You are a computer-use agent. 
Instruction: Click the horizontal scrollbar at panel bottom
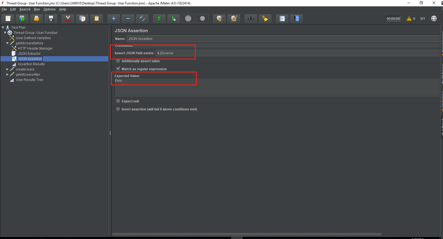(x=247, y=235)
